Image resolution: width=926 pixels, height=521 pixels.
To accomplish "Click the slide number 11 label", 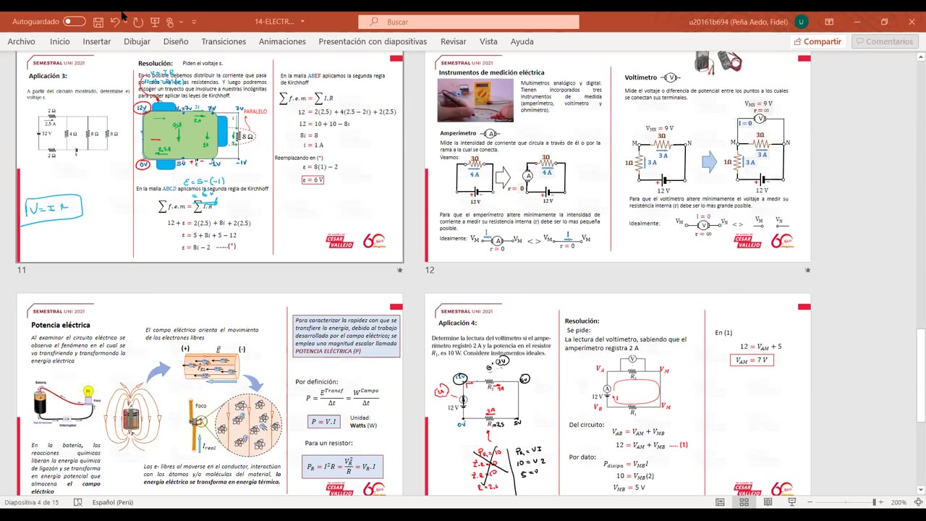I will click(22, 270).
